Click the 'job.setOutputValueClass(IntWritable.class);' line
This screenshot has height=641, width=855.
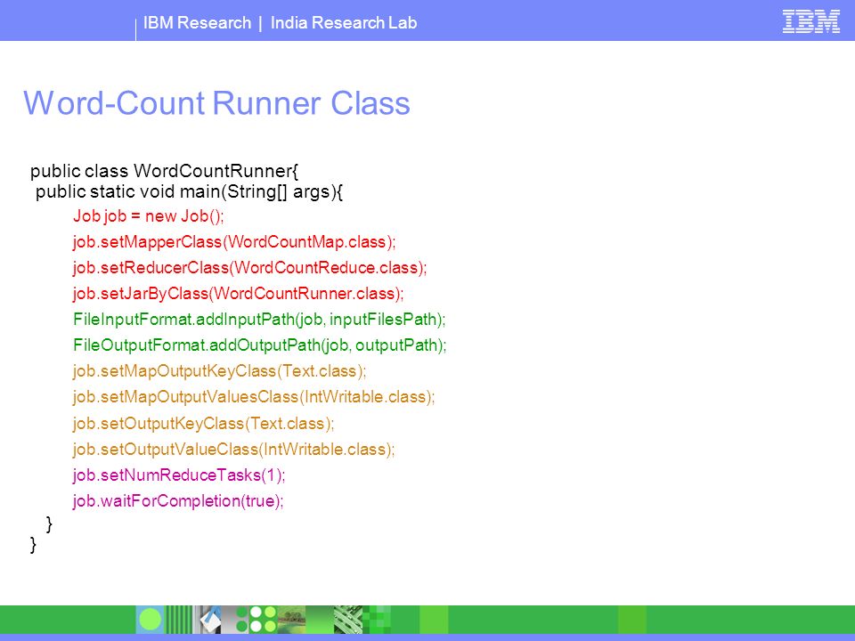pyautogui.click(x=233, y=449)
